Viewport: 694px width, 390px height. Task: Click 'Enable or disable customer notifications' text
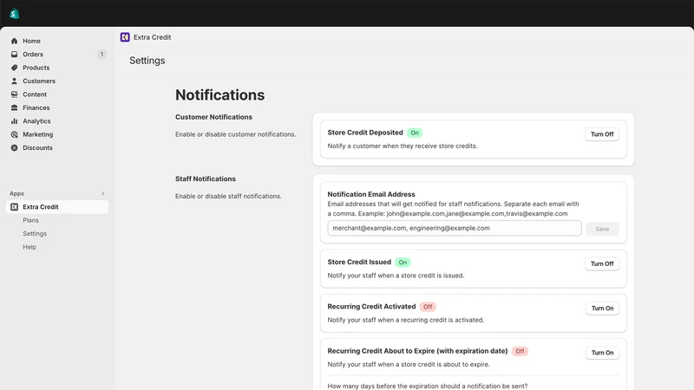(x=235, y=134)
